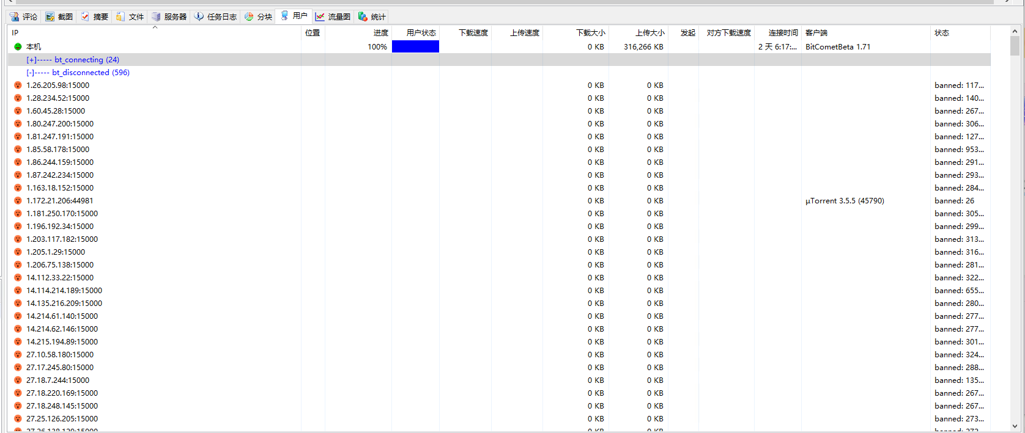Viewport: 1025px width, 433px height.
Task: Click the blue 用户状态 progress bar
Action: pos(415,46)
